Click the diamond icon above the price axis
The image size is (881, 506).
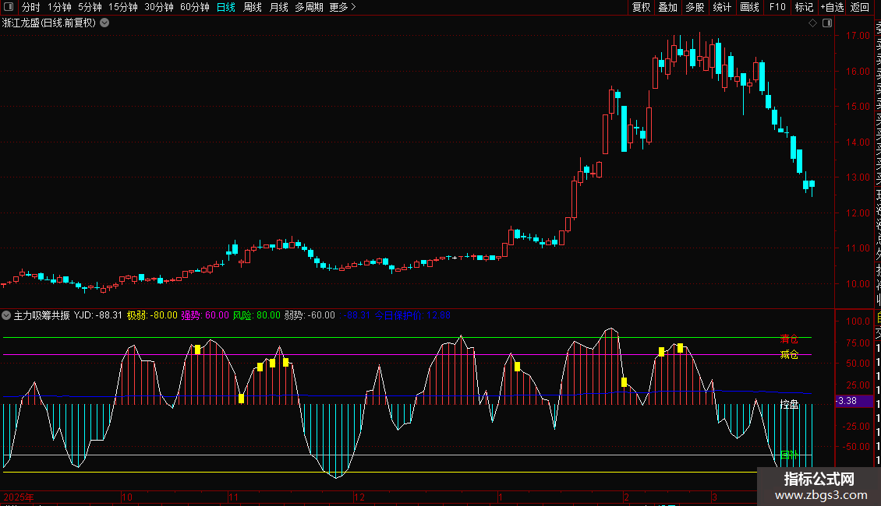pos(812,23)
